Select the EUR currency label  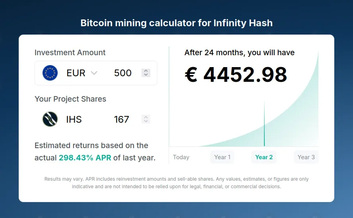tap(76, 73)
